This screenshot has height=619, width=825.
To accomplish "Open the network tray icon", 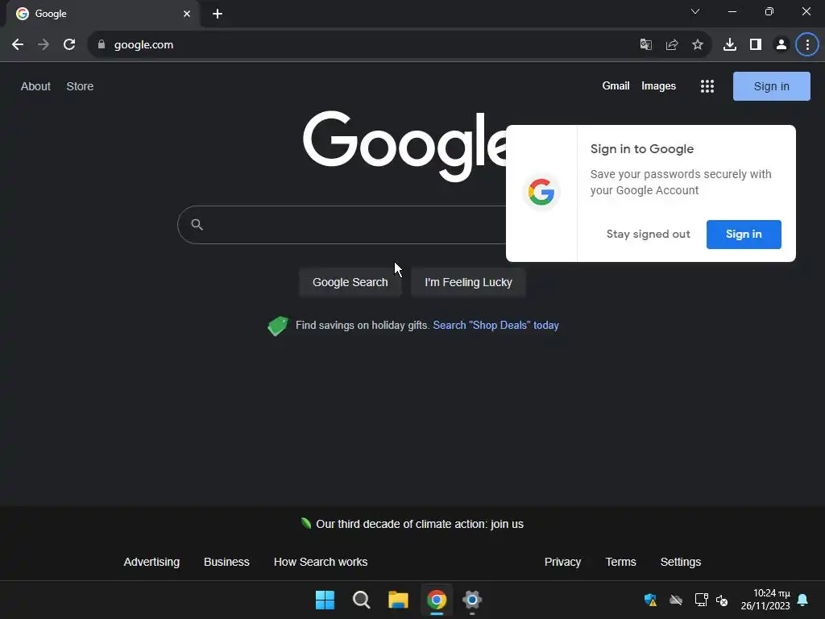I will (x=702, y=600).
